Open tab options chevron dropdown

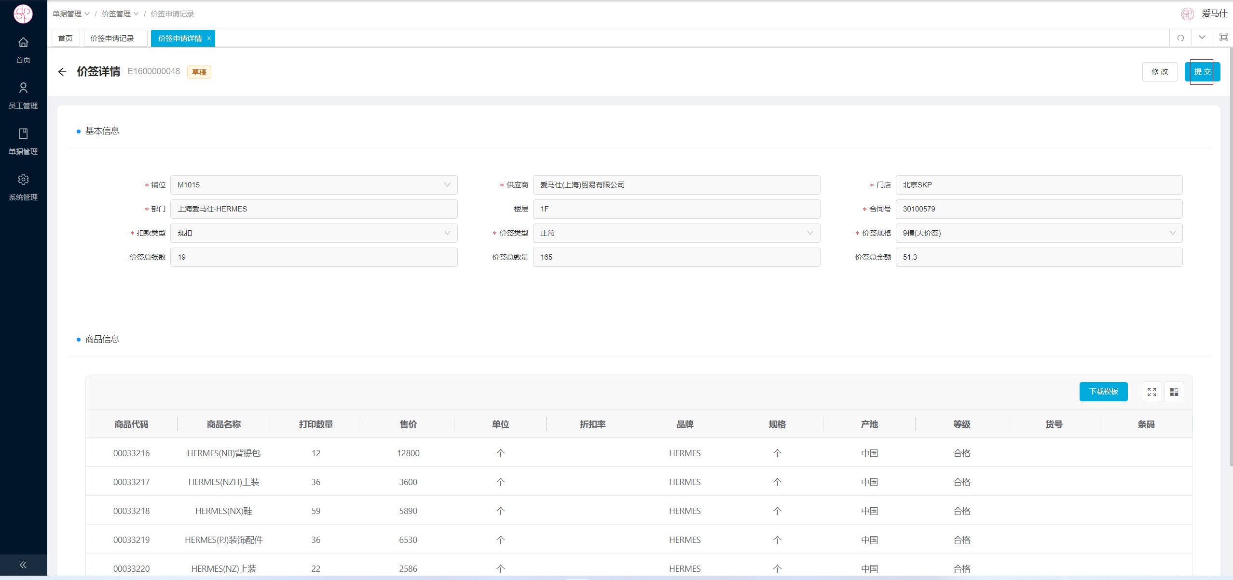(1202, 38)
